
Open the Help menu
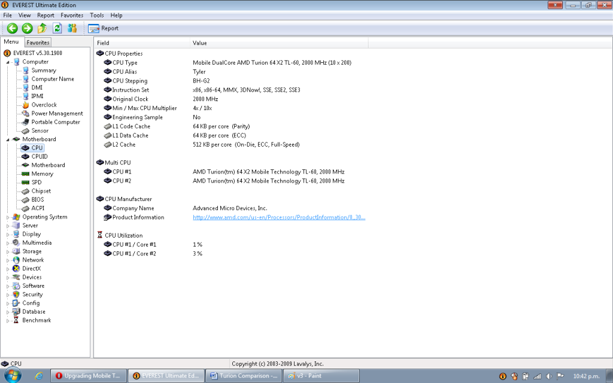pos(117,15)
